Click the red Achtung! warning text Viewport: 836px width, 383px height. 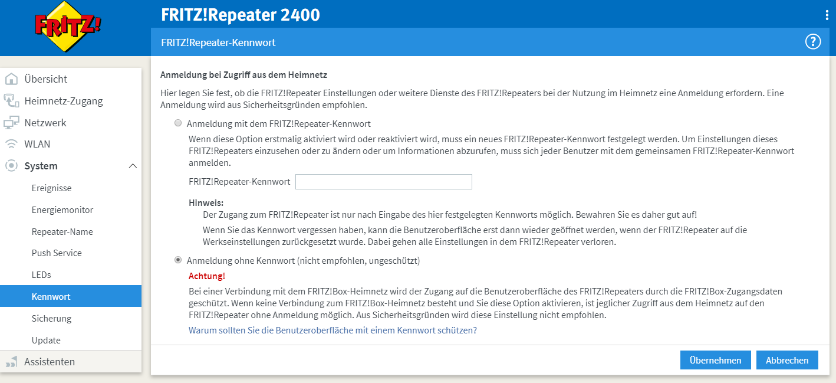pyautogui.click(x=207, y=276)
